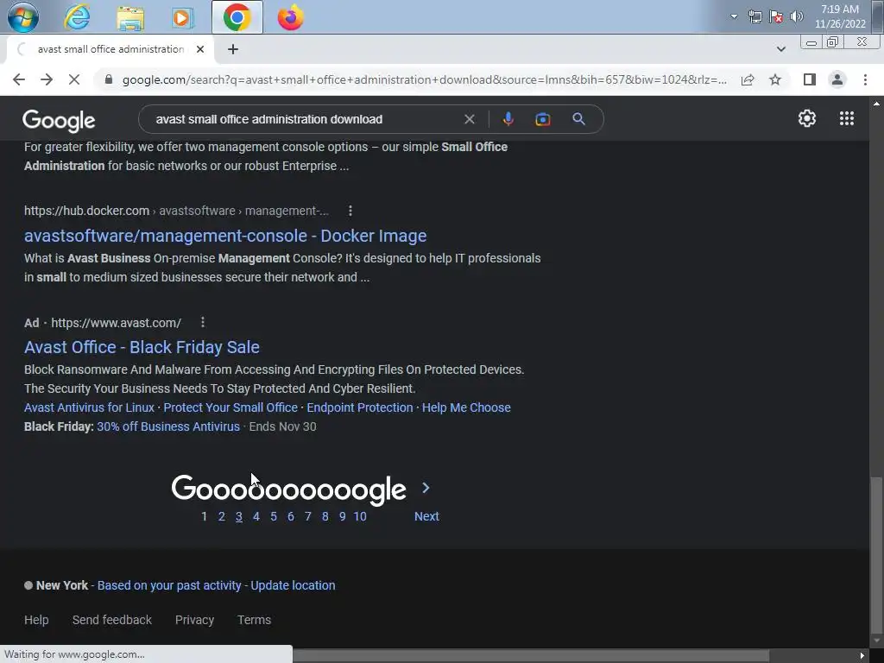Open Windows Explorer folder icon in taskbar
Screen dimensions: 884x663
pos(130,17)
